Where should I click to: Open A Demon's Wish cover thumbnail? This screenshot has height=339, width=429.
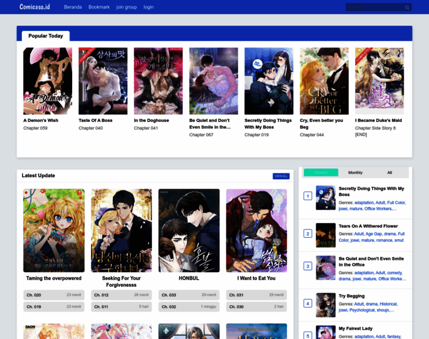click(x=47, y=81)
